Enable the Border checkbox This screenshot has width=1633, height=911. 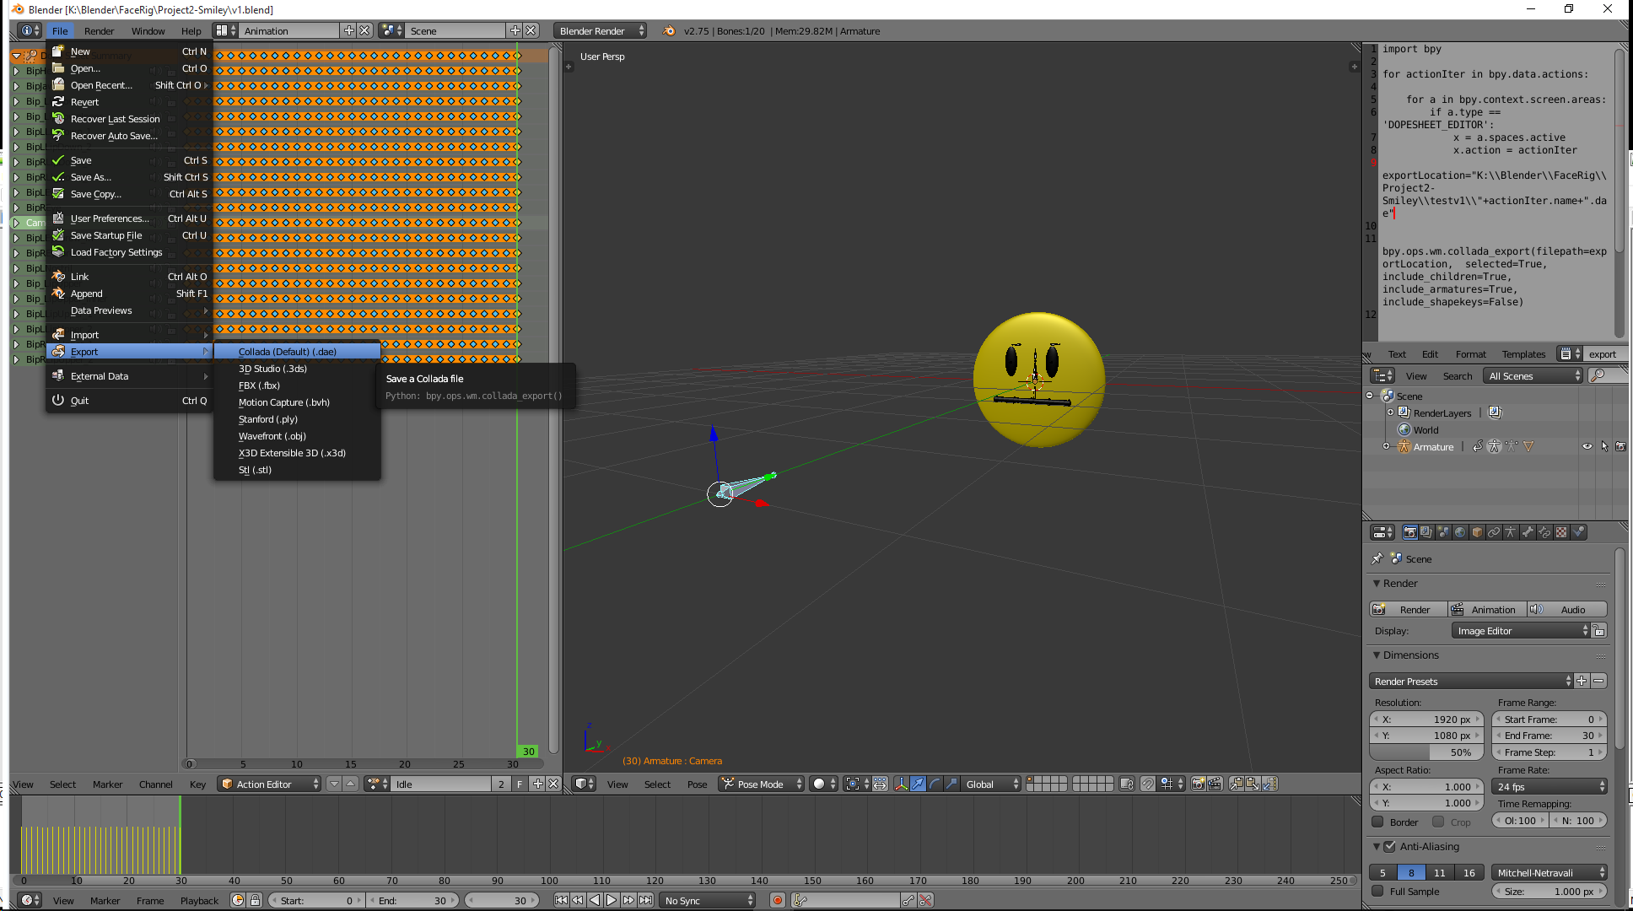point(1378,822)
